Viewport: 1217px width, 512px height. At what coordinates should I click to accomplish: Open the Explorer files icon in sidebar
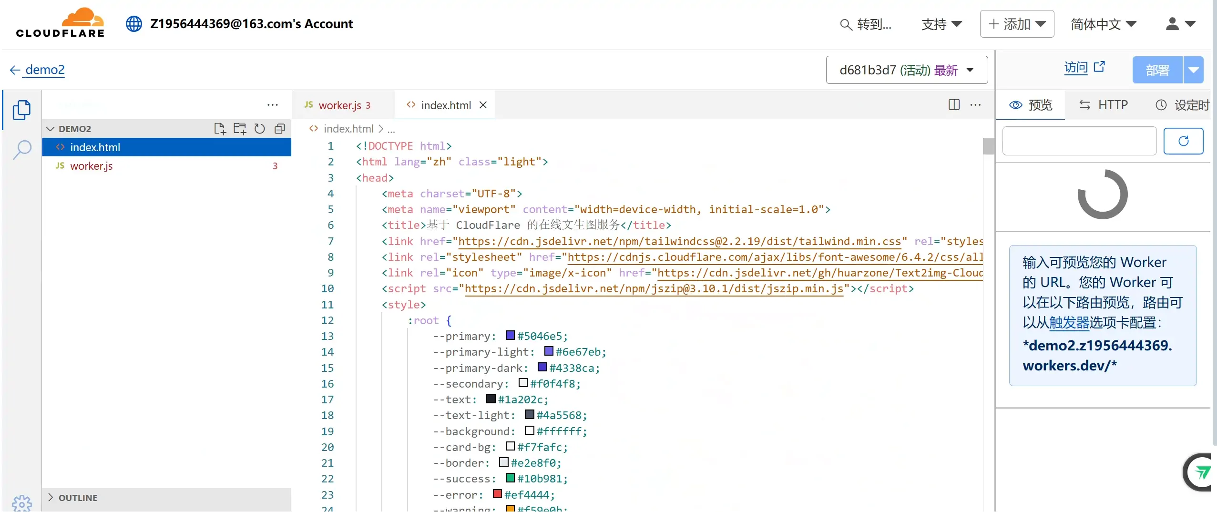[x=21, y=110]
